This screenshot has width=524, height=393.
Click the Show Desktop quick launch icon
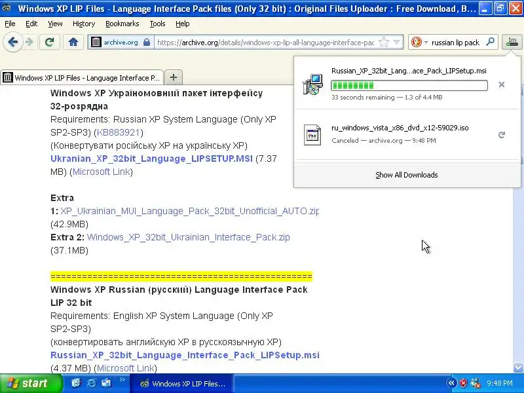click(x=106, y=383)
